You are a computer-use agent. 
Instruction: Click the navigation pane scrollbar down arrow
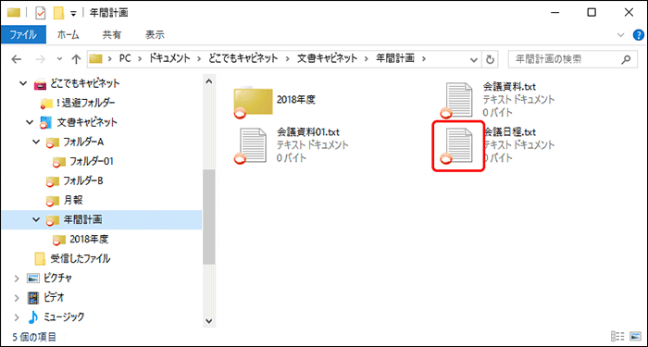(x=208, y=320)
